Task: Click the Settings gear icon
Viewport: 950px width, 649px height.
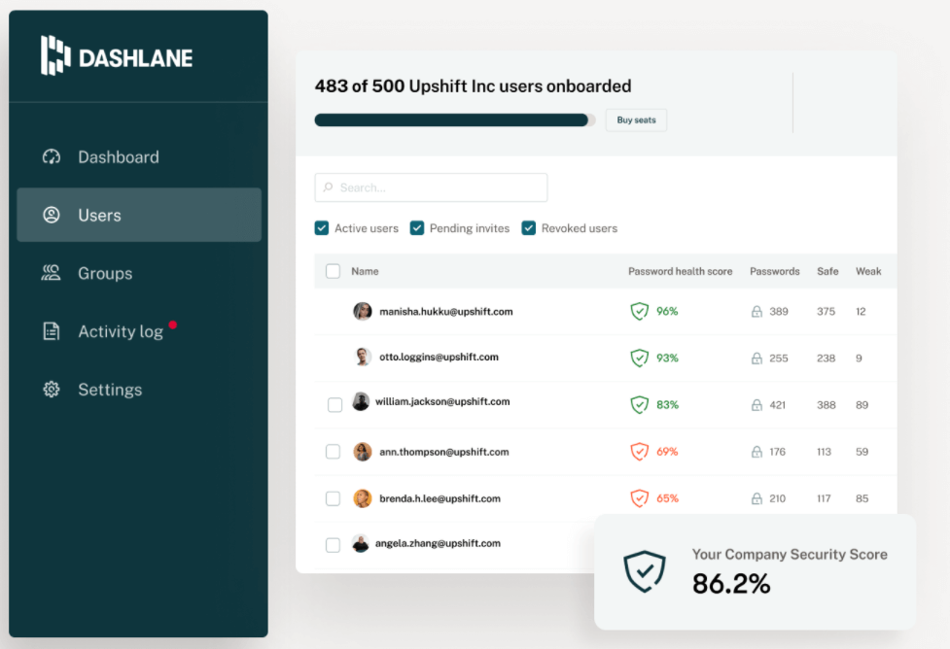Action: [52, 390]
